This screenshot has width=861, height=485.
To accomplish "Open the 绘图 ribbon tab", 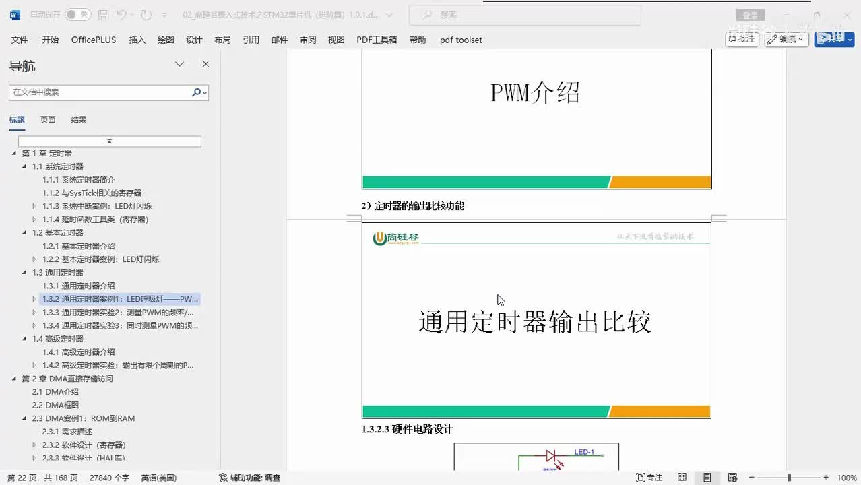I will pyautogui.click(x=166, y=40).
